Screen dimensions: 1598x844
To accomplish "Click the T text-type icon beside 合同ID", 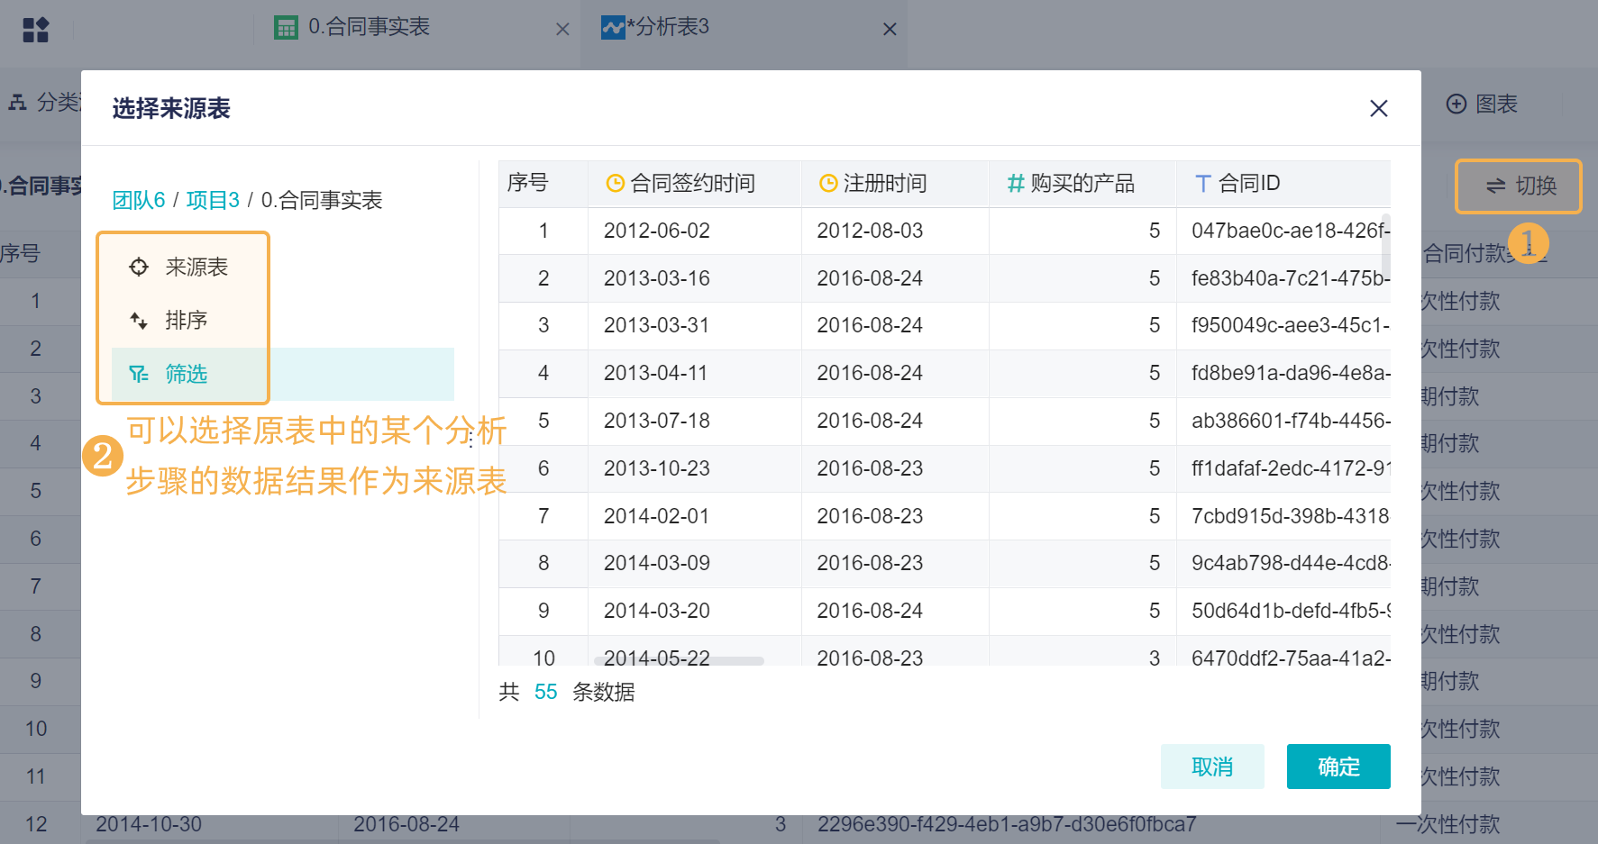I will [1202, 184].
